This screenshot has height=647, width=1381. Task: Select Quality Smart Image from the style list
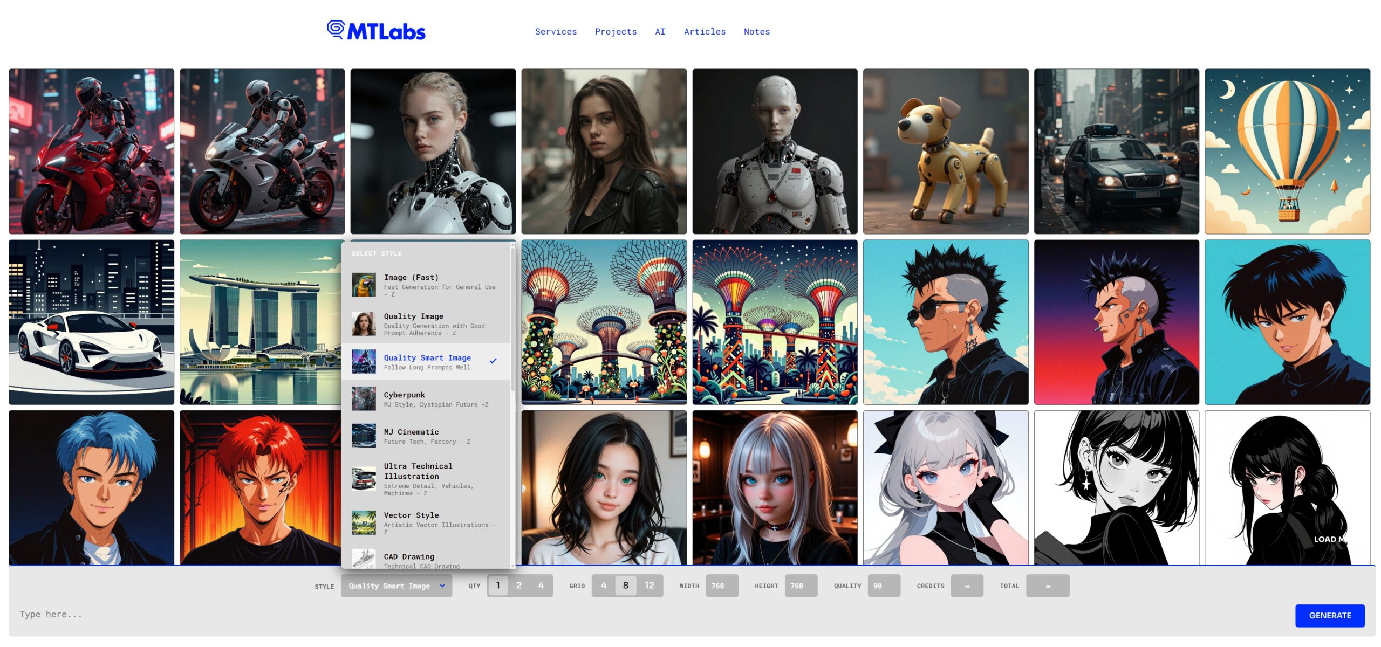[427, 357]
